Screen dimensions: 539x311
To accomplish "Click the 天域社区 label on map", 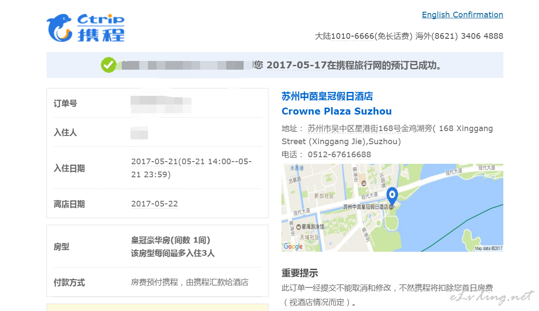I will pyautogui.click(x=309, y=237).
